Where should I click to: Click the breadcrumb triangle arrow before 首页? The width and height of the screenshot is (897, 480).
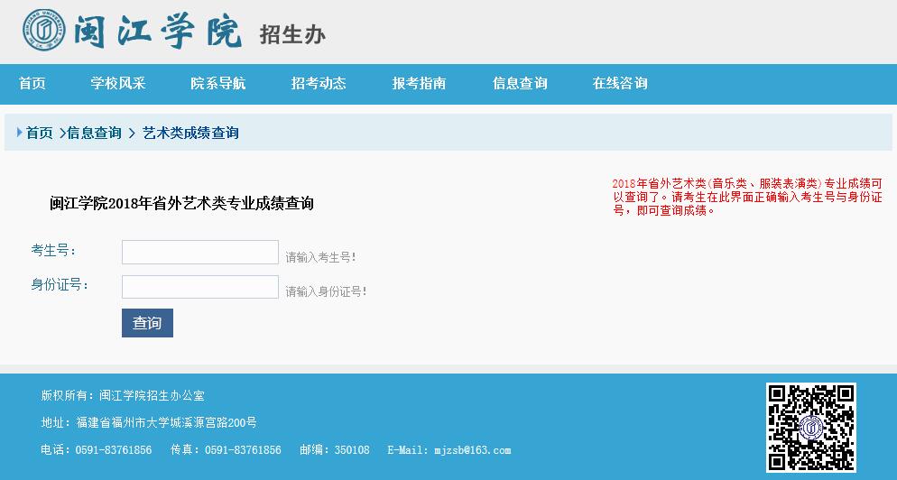[20, 133]
